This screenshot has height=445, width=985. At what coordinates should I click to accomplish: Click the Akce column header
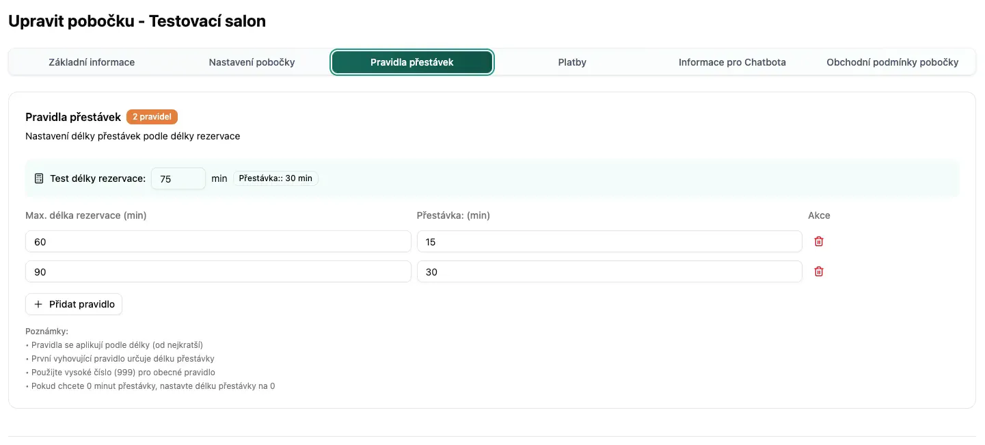click(x=819, y=215)
